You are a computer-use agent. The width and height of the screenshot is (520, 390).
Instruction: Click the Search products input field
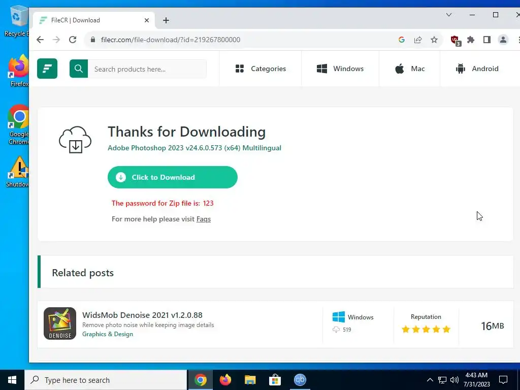(x=147, y=69)
